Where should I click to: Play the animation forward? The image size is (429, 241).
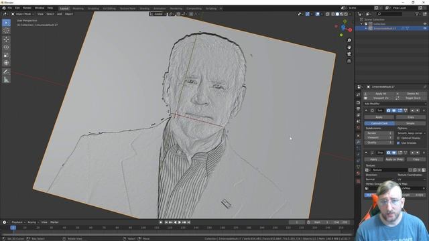tap(180, 222)
